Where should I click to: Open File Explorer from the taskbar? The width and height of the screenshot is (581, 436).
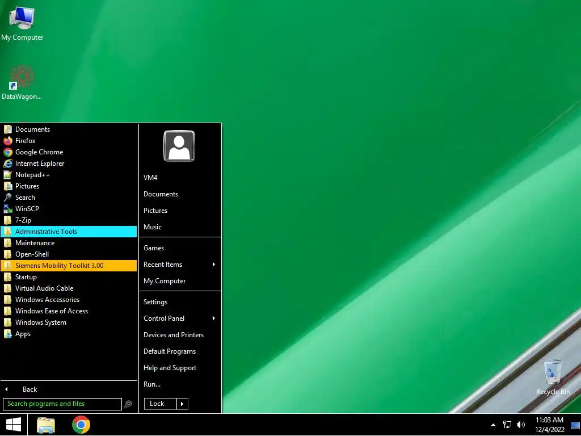[x=46, y=425]
